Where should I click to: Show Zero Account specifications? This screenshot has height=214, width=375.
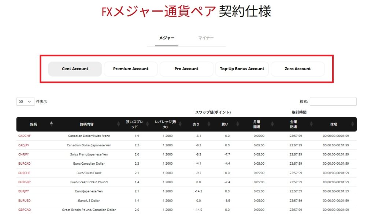coord(298,69)
